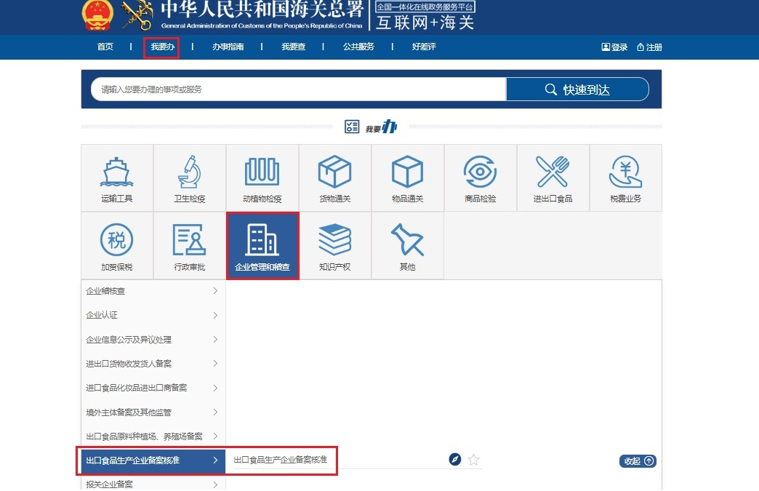Click the 中华人民共和国海关总署 header title
759x491 pixels.
[262, 8]
